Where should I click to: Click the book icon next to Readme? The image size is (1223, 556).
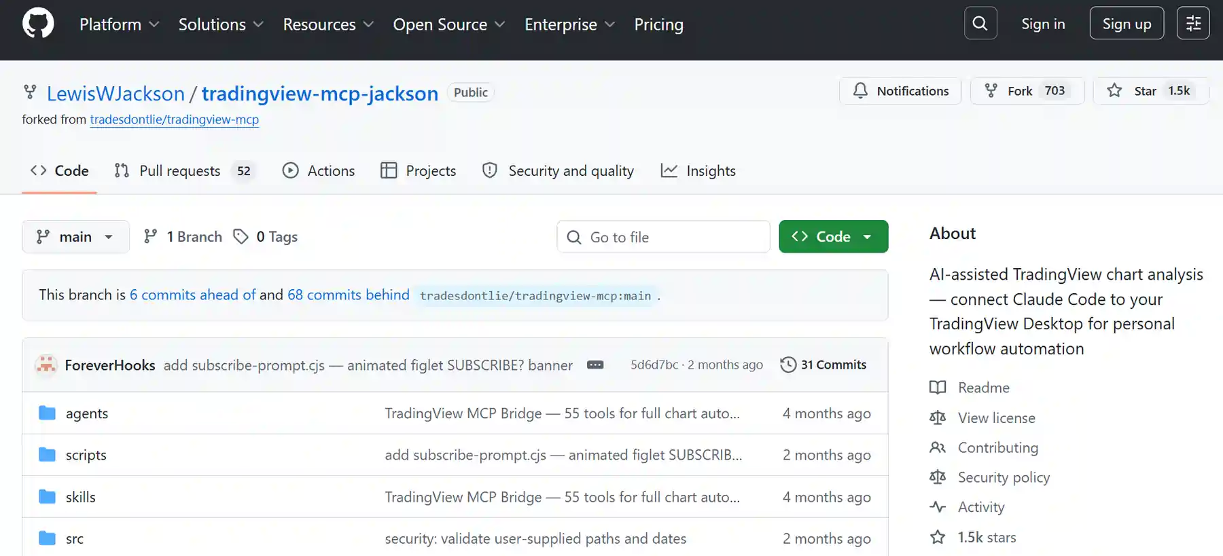pyautogui.click(x=938, y=388)
